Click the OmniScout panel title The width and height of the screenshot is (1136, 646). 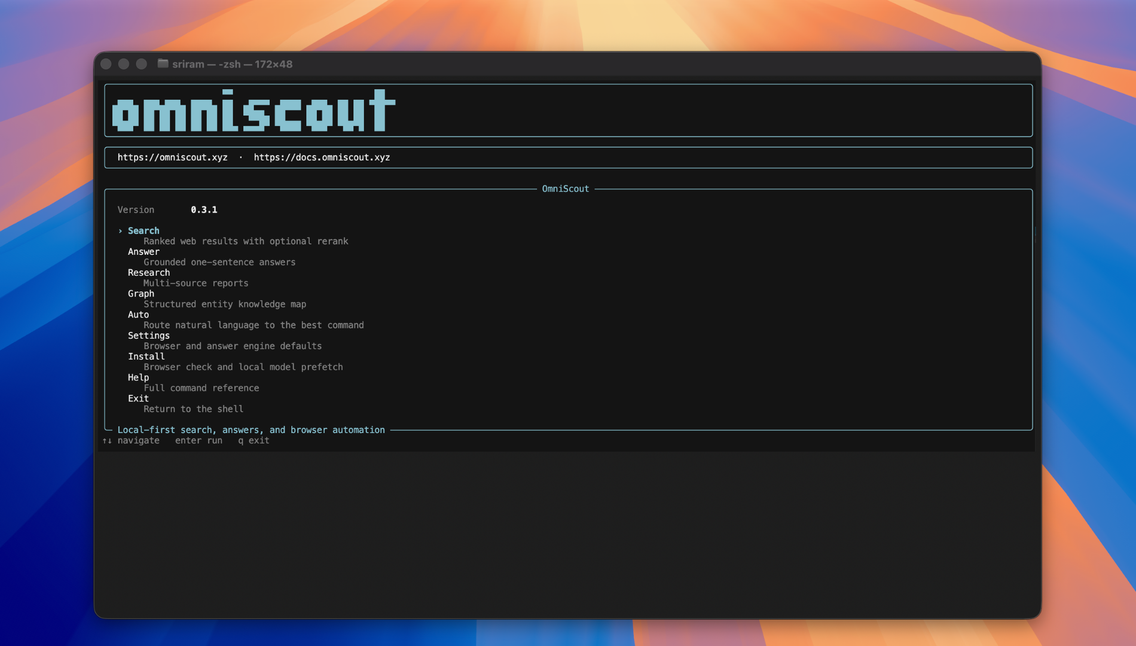[x=566, y=189]
